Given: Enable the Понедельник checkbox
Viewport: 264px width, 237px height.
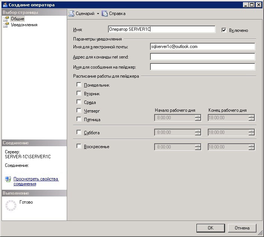Looking at the screenshot, I should click(79, 85).
